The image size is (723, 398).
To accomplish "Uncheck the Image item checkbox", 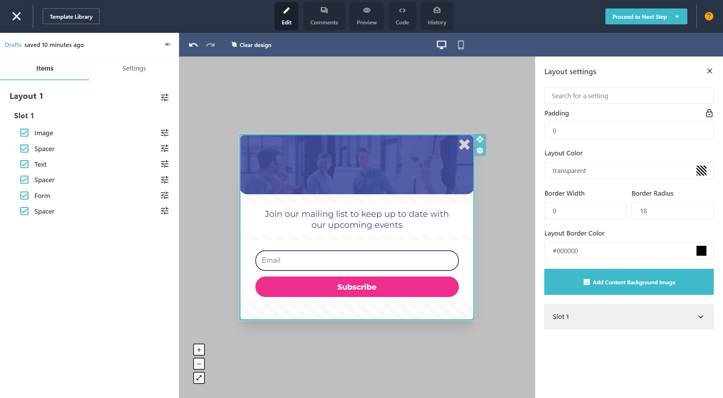I will coord(24,133).
